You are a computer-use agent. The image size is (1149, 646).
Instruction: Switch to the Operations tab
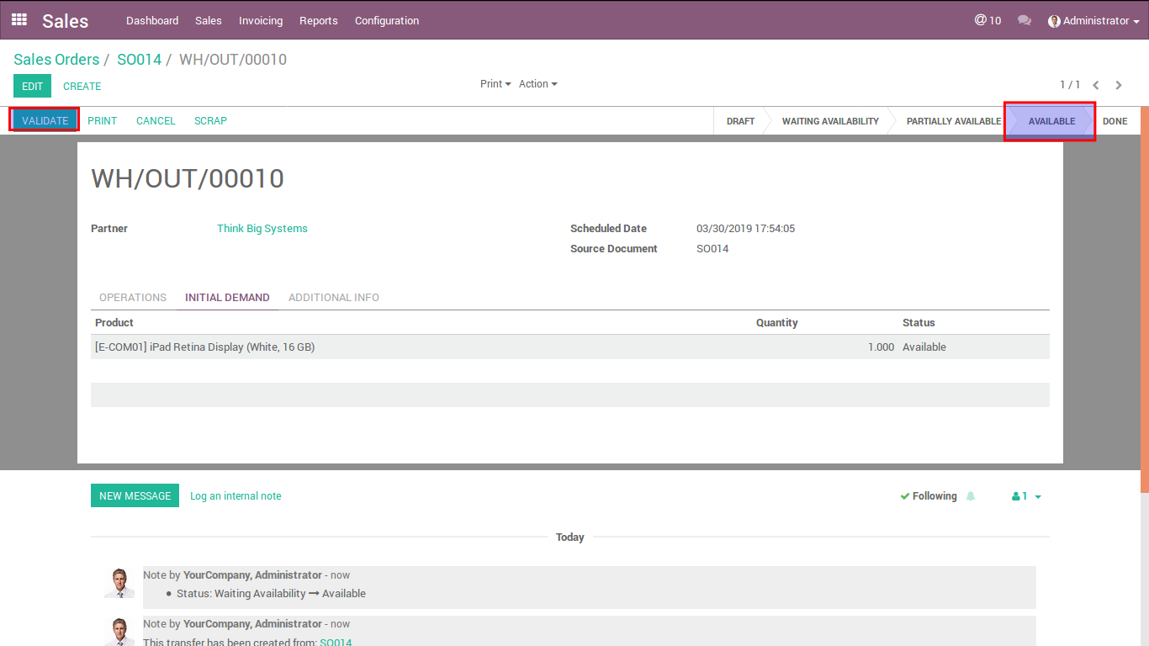click(133, 298)
